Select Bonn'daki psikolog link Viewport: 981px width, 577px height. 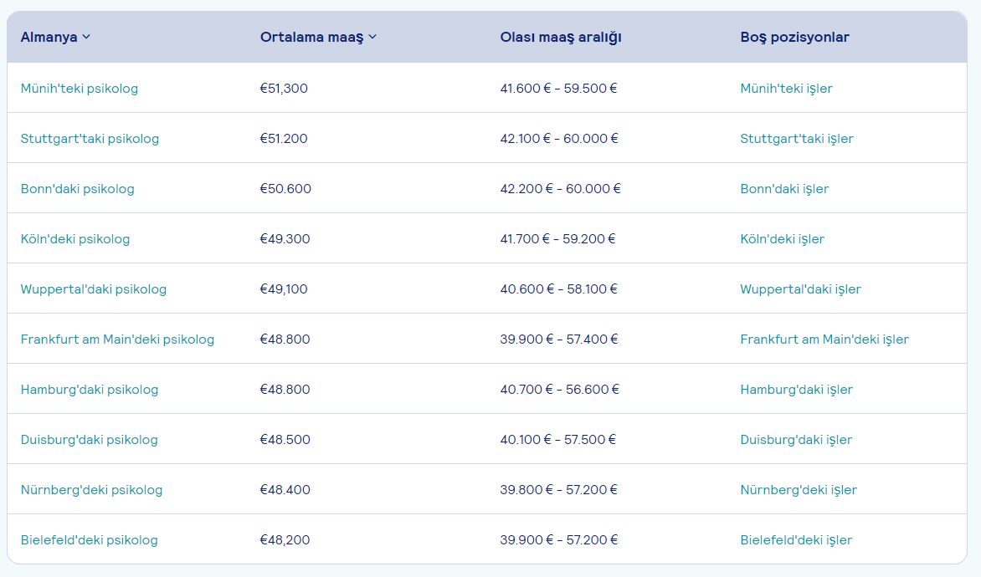(x=77, y=189)
